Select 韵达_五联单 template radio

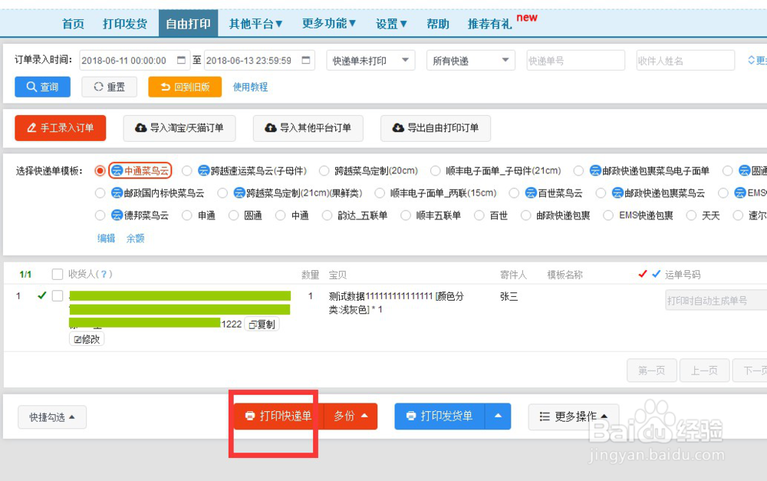(x=327, y=216)
